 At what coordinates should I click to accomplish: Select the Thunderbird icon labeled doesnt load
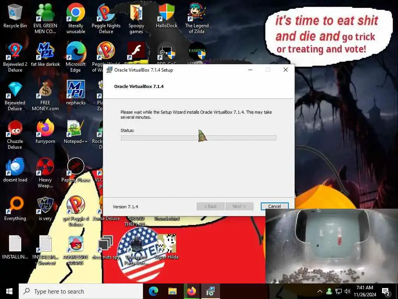[x=15, y=170]
